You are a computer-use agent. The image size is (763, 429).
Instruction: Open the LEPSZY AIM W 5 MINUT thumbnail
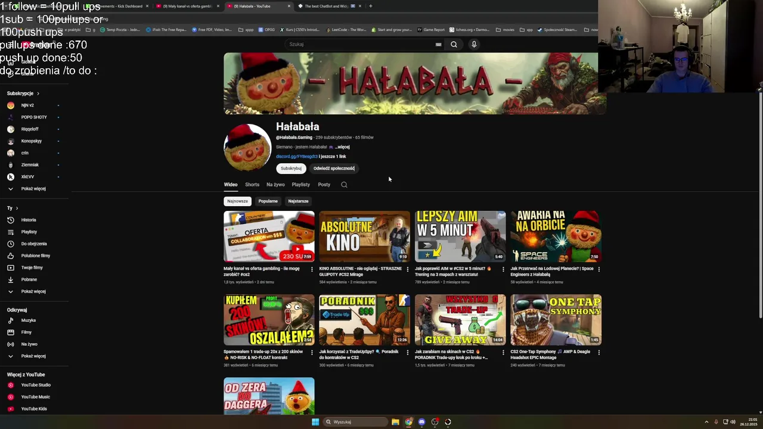click(460, 236)
